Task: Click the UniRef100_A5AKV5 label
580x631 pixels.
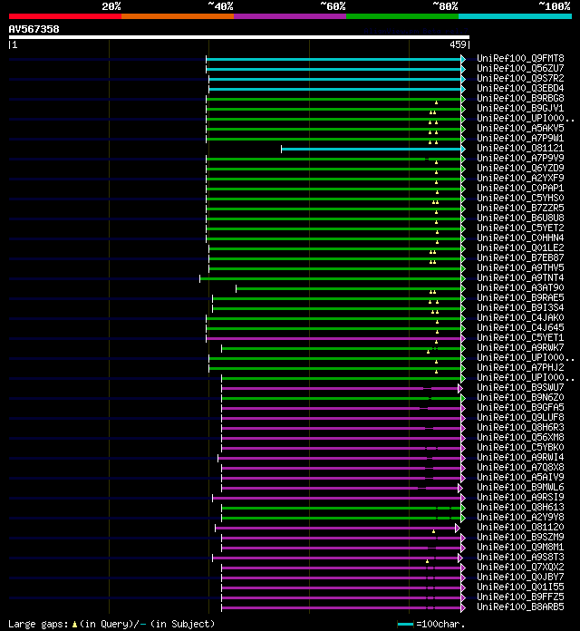Action: [x=520, y=129]
